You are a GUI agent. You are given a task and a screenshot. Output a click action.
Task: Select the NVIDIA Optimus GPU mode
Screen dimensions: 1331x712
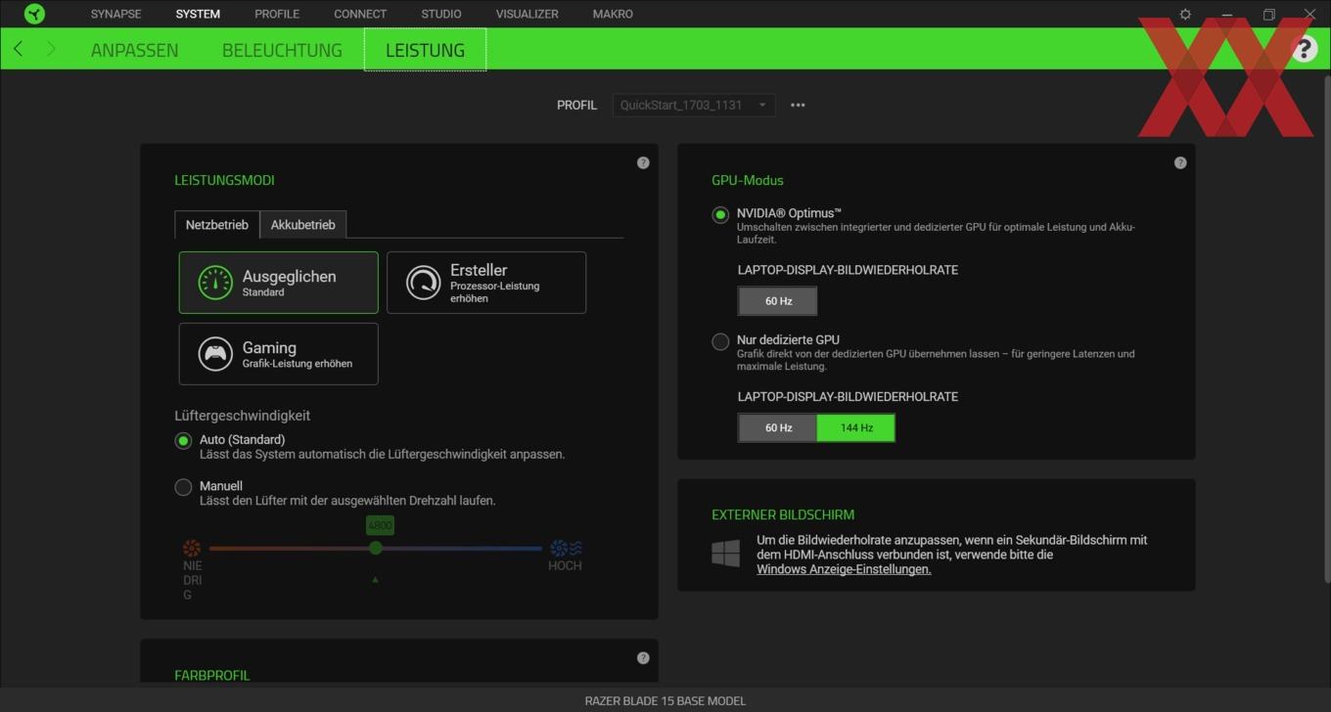(x=720, y=214)
